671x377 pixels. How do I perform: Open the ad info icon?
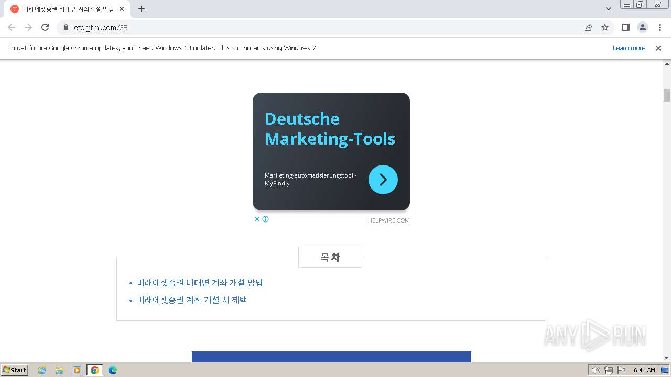click(265, 219)
